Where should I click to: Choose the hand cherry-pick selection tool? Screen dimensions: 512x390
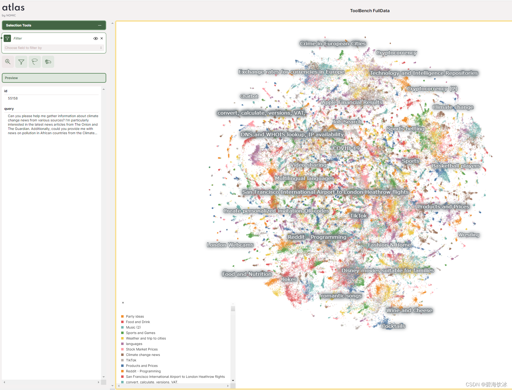[x=48, y=62]
